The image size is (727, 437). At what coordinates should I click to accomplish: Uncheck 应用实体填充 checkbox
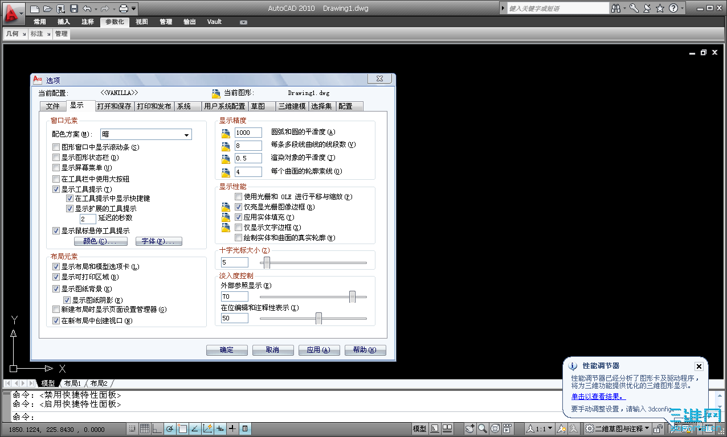click(x=239, y=217)
